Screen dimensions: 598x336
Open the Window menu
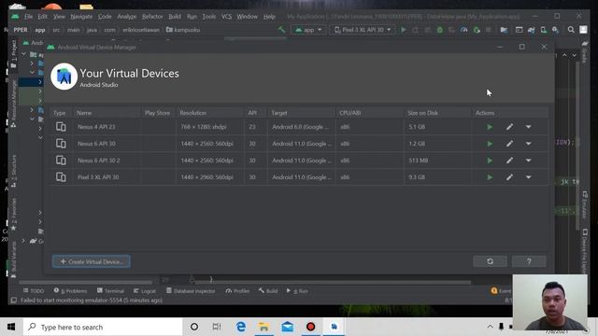tap(247, 17)
